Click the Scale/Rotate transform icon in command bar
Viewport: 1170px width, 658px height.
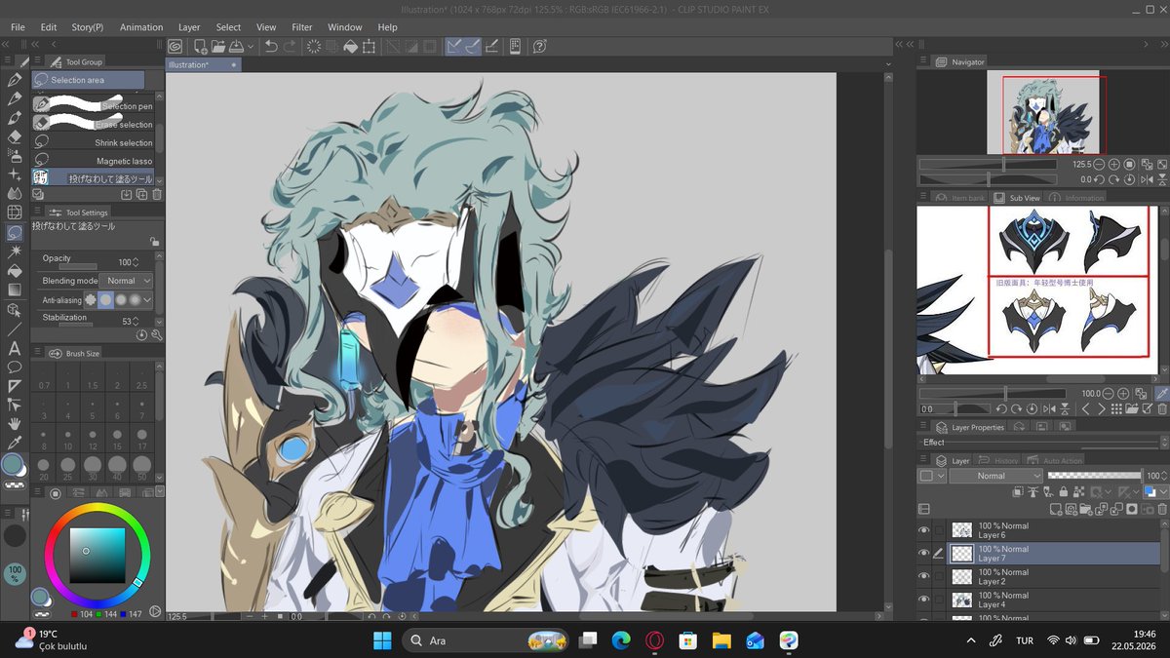pos(370,46)
